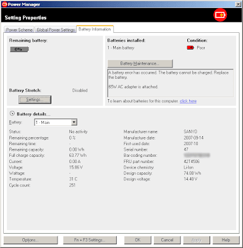Switch to Global Power Settings tab
This screenshot has height=248, width=243.
(56, 30)
